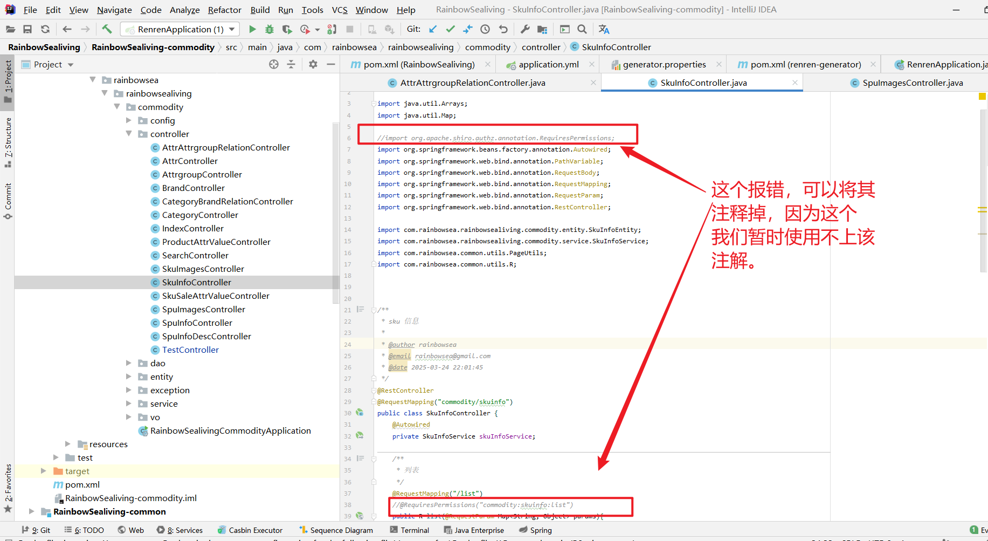Click Search Everywhere magnifier icon
This screenshot has width=988, height=541.
click(582, 29)
